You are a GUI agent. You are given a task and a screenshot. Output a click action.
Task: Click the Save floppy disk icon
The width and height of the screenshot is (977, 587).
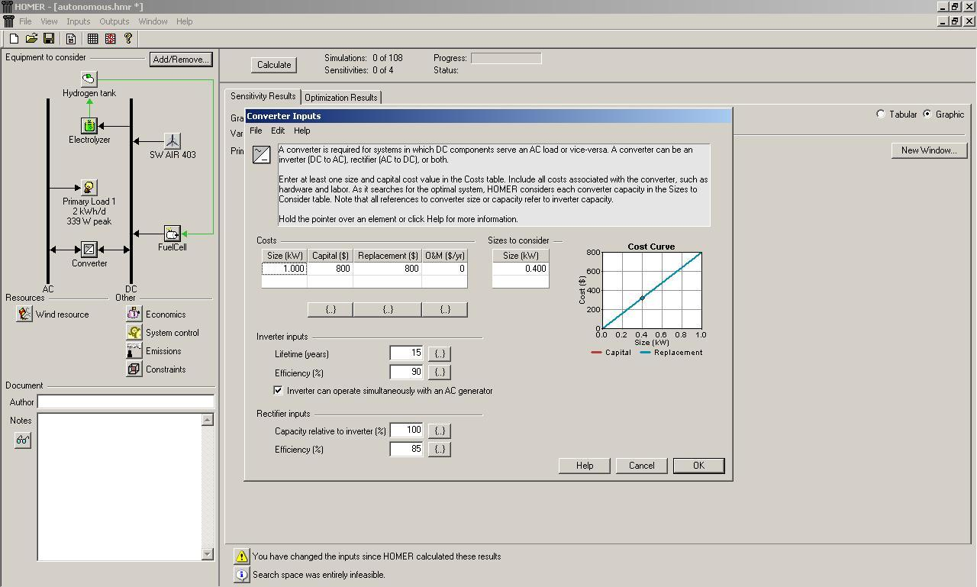(49, 38)
